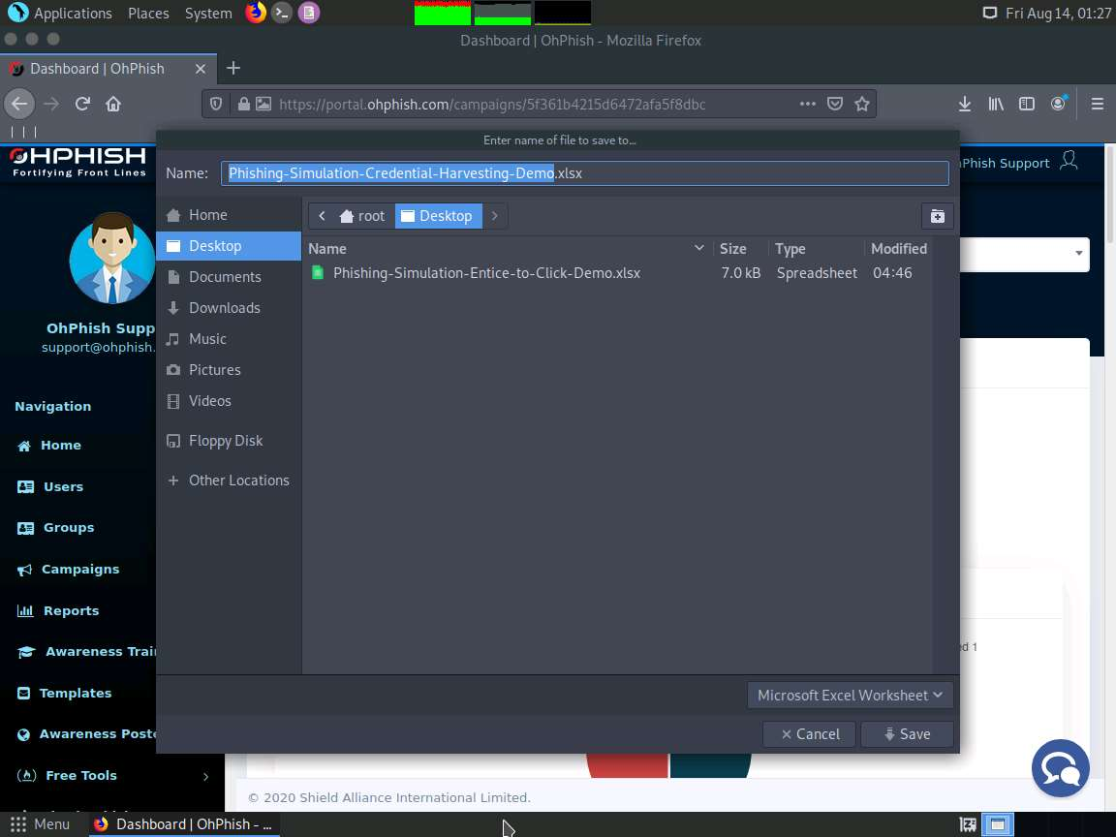Select Phishing-Simulation-Entice-to-Click-Demo.xlsx file row

coord(617,272)
